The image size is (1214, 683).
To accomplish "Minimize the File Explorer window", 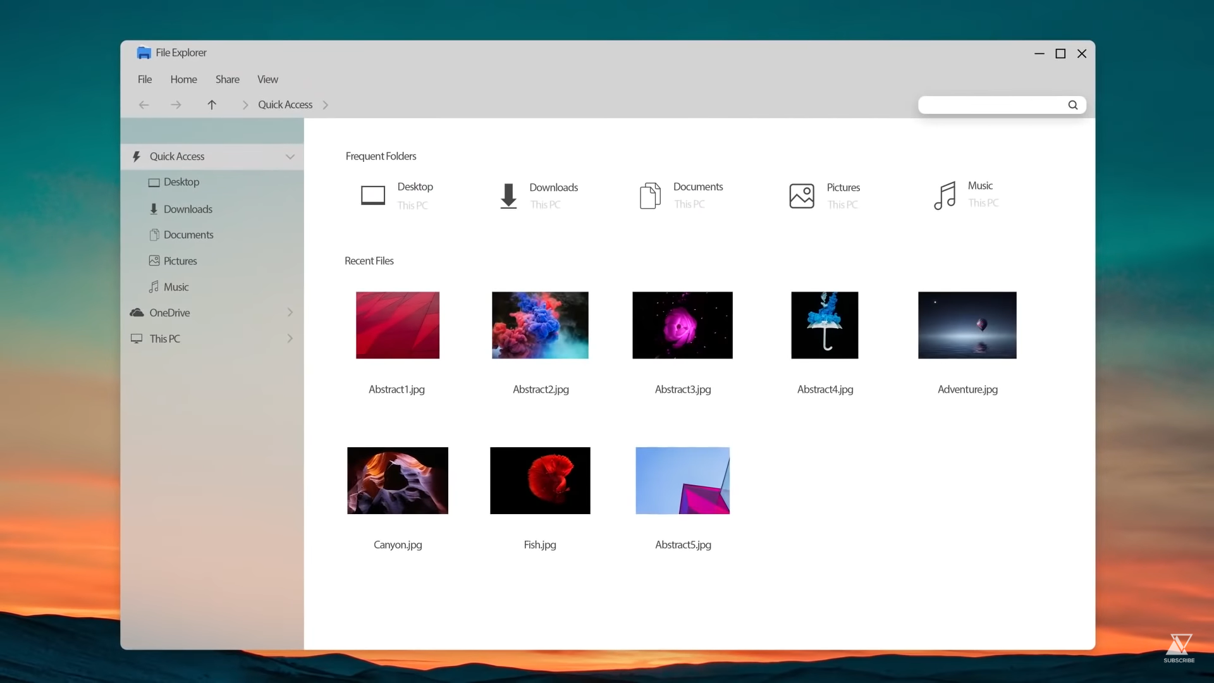I will 1039,54.
